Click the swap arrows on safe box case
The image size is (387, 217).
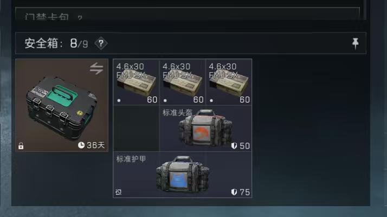(96, 68)
